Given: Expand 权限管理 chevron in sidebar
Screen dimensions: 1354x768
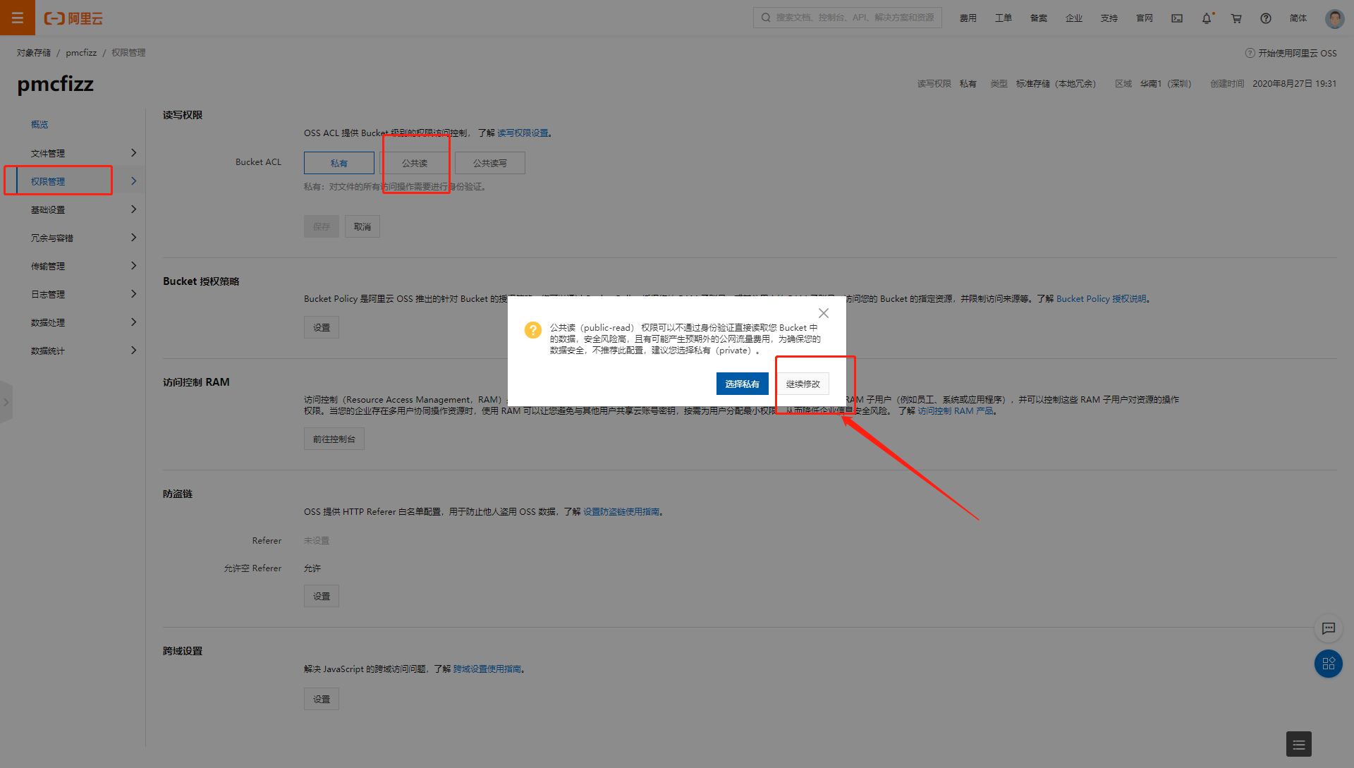Looking at the screenshot, I should point(133,181).
